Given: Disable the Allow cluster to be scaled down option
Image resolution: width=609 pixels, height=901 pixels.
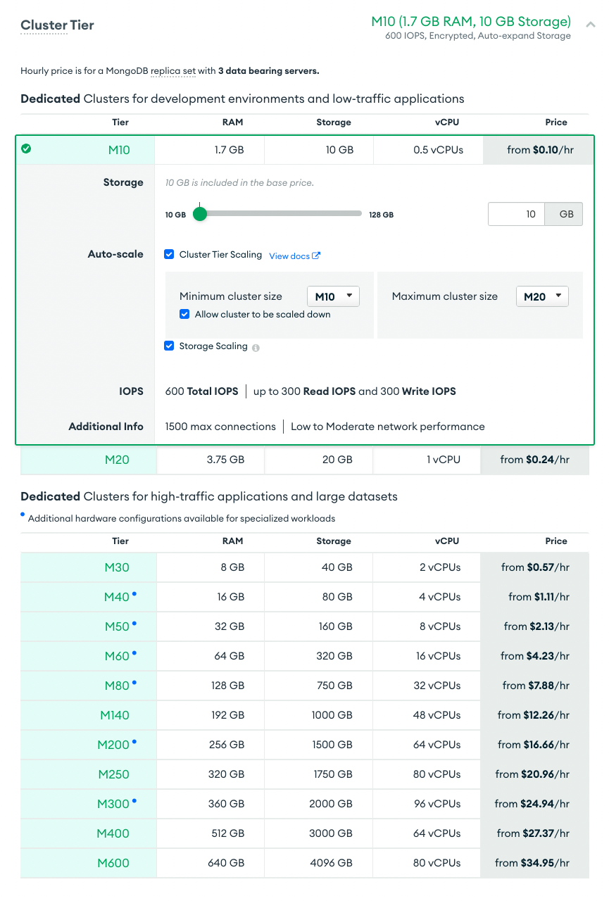Looking at the screenshot, I should pyautogui.click(x=184, y=314).
